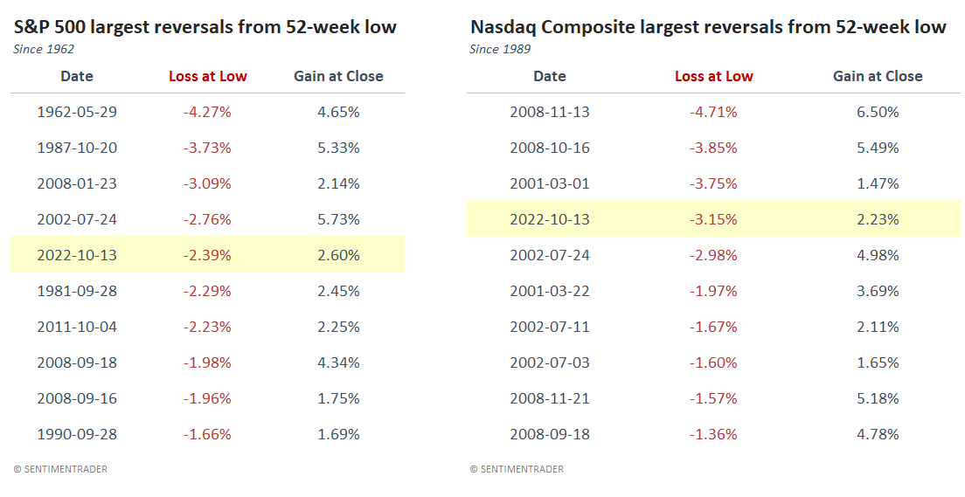The image size is (965, 497).
Task: Select the 'Since 1989' subtitle
Action: point(500,49)
